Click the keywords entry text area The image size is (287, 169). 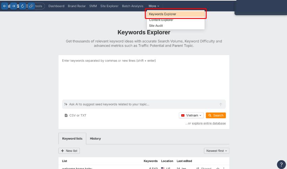(144, 78)
